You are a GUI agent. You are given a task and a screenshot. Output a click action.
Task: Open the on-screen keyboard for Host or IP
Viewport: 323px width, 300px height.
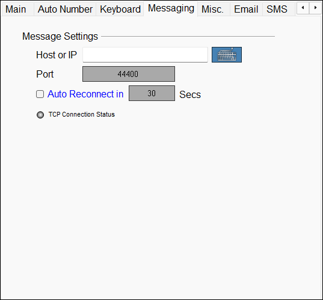click(x=227, y=55)
